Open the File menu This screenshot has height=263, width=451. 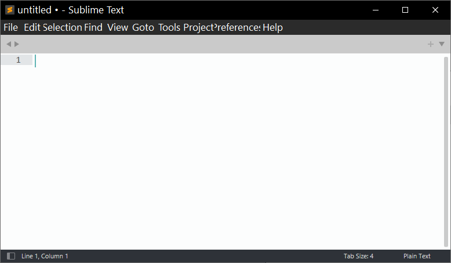11,27
